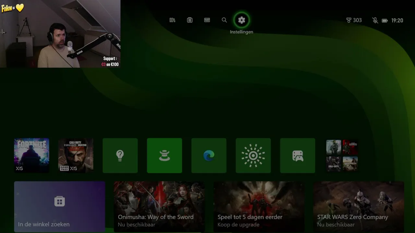Open the Microsoft Store icon in top bar
The image size is (415, 233).
point(190,20)
